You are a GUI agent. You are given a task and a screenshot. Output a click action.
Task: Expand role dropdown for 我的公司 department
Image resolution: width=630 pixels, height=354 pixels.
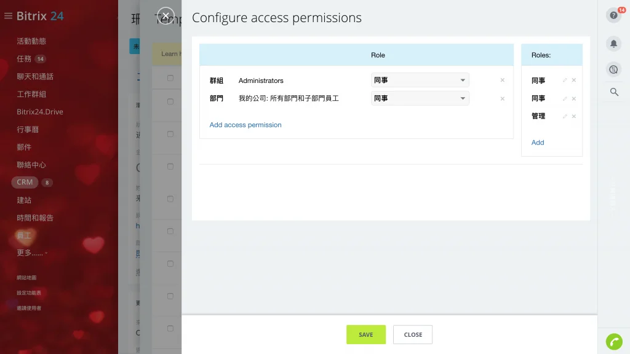click(x=420, y=98)
